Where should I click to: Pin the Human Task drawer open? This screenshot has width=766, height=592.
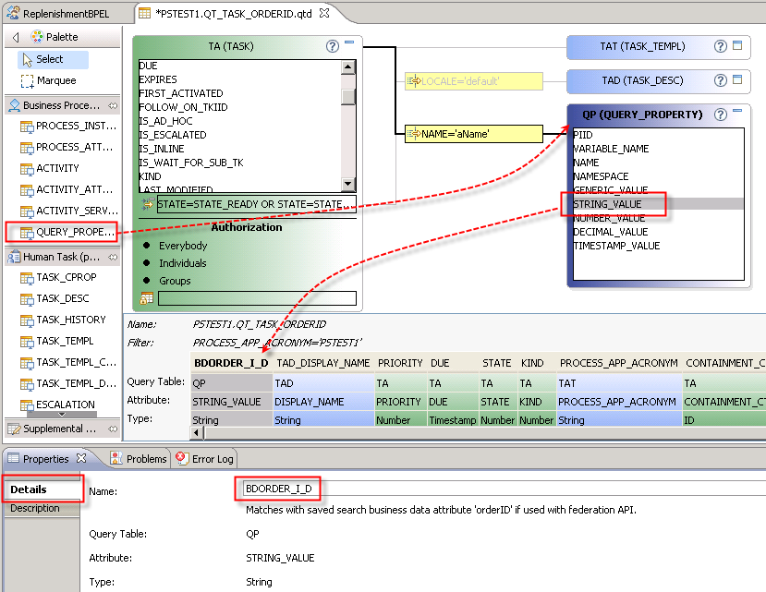(113, 257)
